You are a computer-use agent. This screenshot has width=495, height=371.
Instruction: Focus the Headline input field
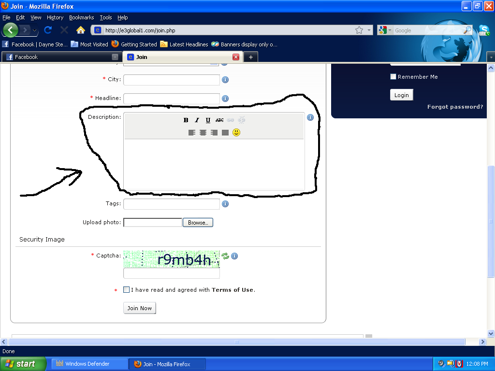(172, 99)
